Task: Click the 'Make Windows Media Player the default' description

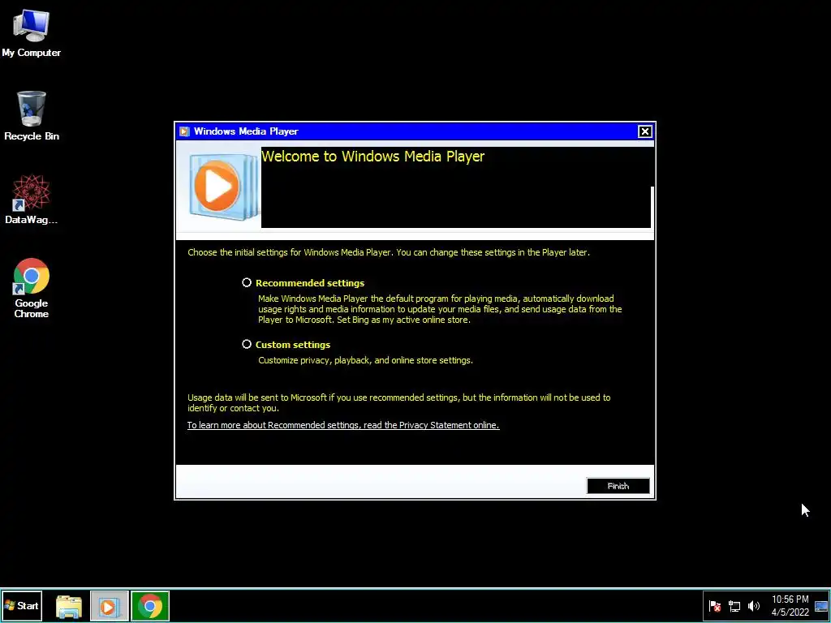Action: pyautogui.click(x=440, y=309)
